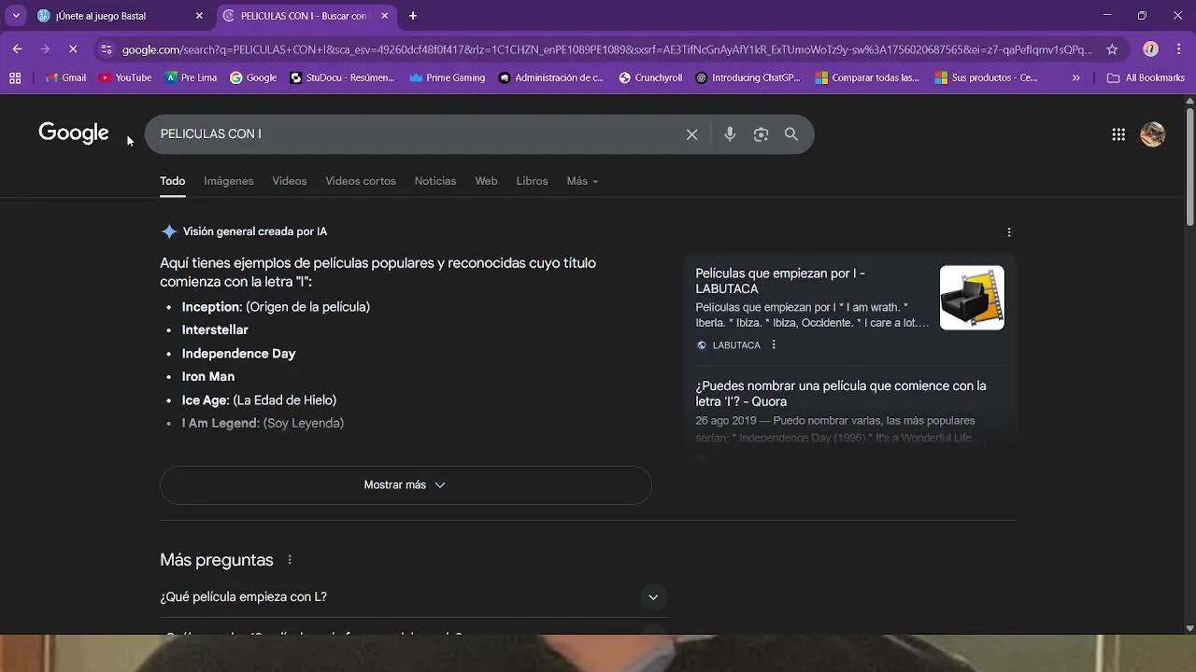Close the ¡Únete al juego Basta! tab

[199, 16]
